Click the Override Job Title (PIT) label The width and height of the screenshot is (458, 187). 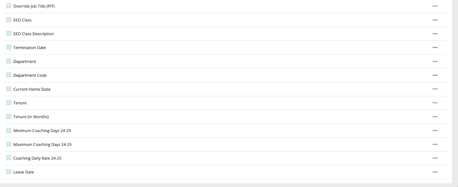point(34,6)
